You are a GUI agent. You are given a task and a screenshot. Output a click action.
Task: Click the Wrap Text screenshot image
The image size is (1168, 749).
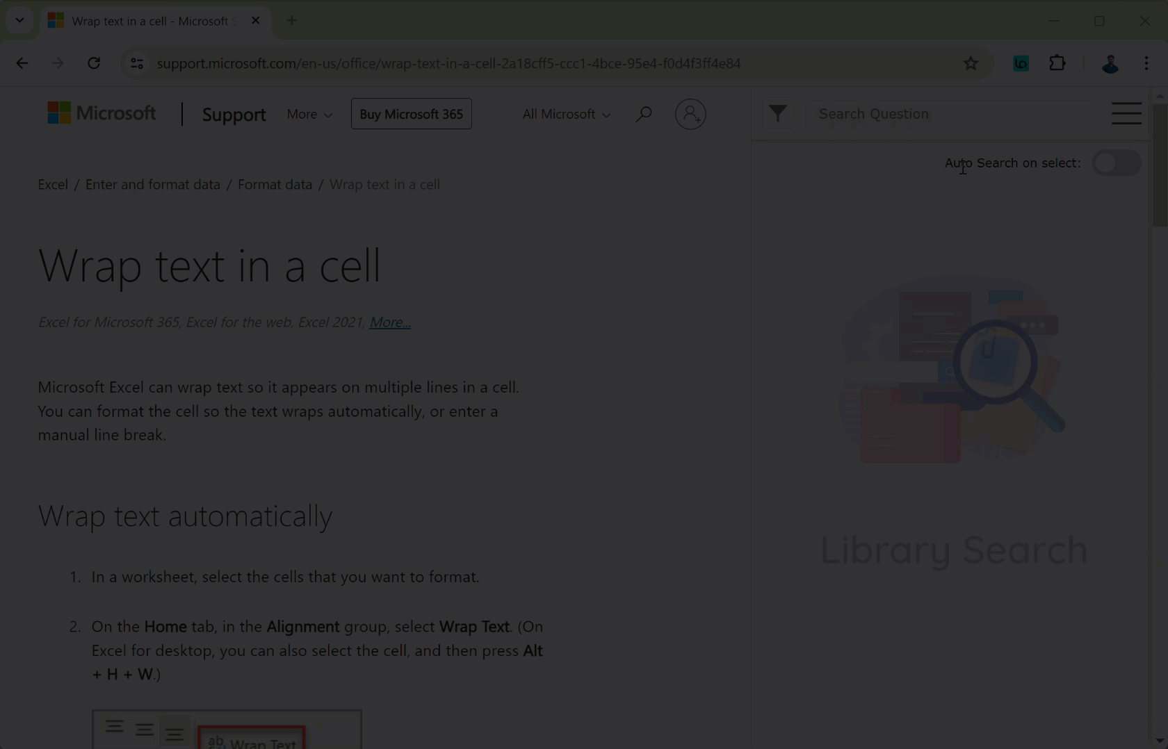coord(227,730)
